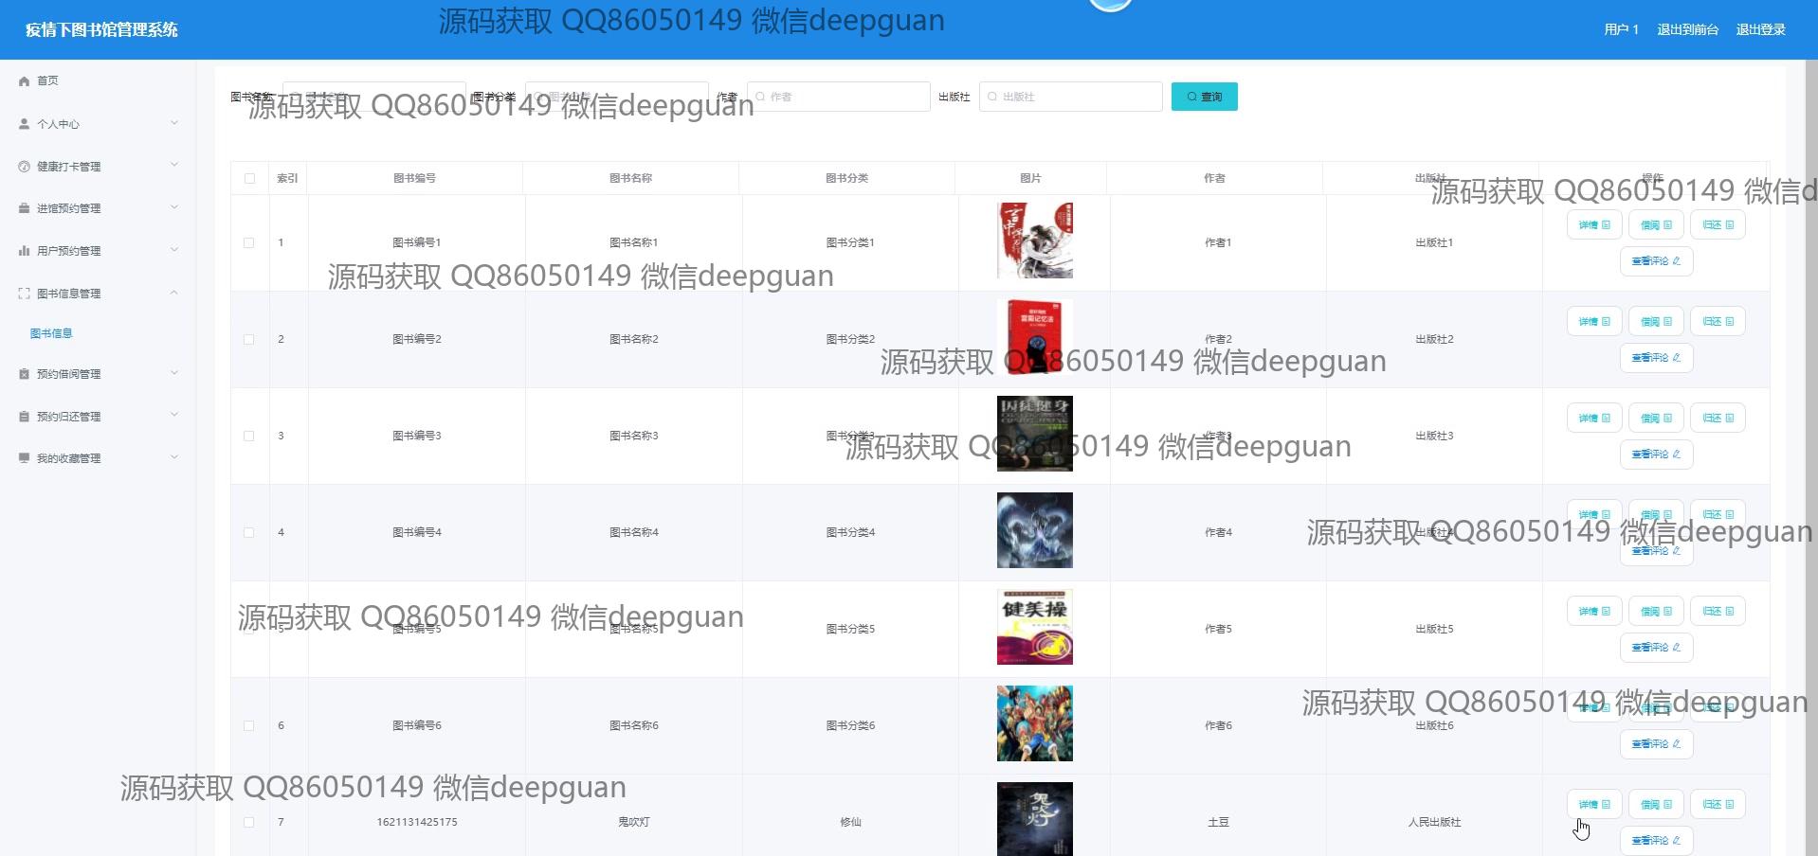
Task: Open the cover image of 图书名称4
Action: click(x=1035, y=530)
